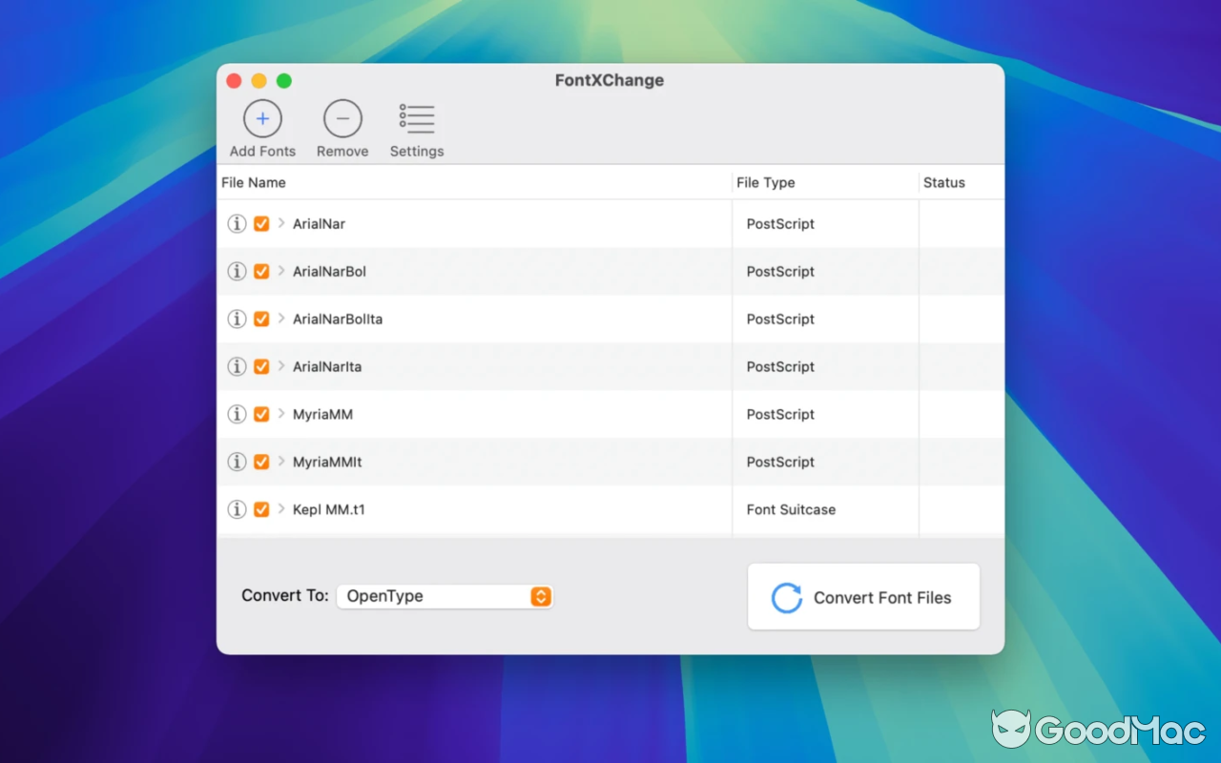Click the info icon next to ArialNar
1221x763 pixels.
tap(237, 223)
